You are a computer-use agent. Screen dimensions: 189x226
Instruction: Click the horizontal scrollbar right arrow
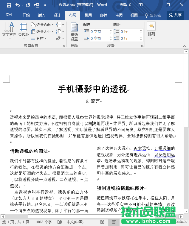181,216
